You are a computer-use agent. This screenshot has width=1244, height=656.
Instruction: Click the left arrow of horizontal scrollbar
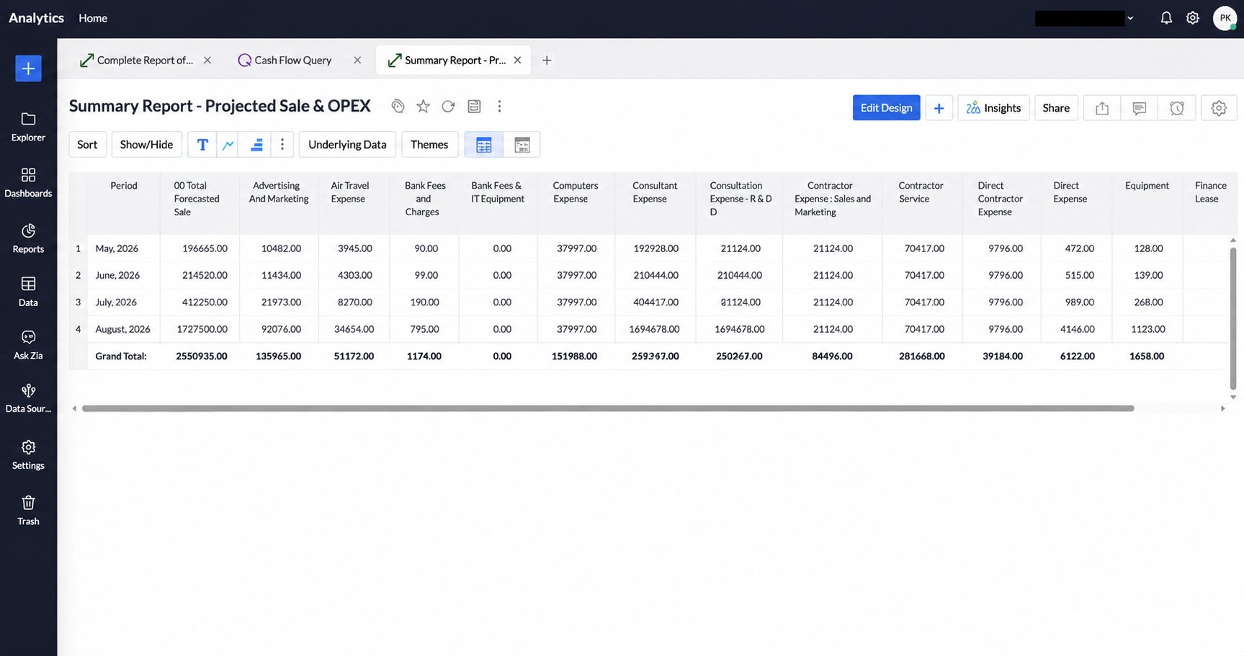tap(74, 408)
